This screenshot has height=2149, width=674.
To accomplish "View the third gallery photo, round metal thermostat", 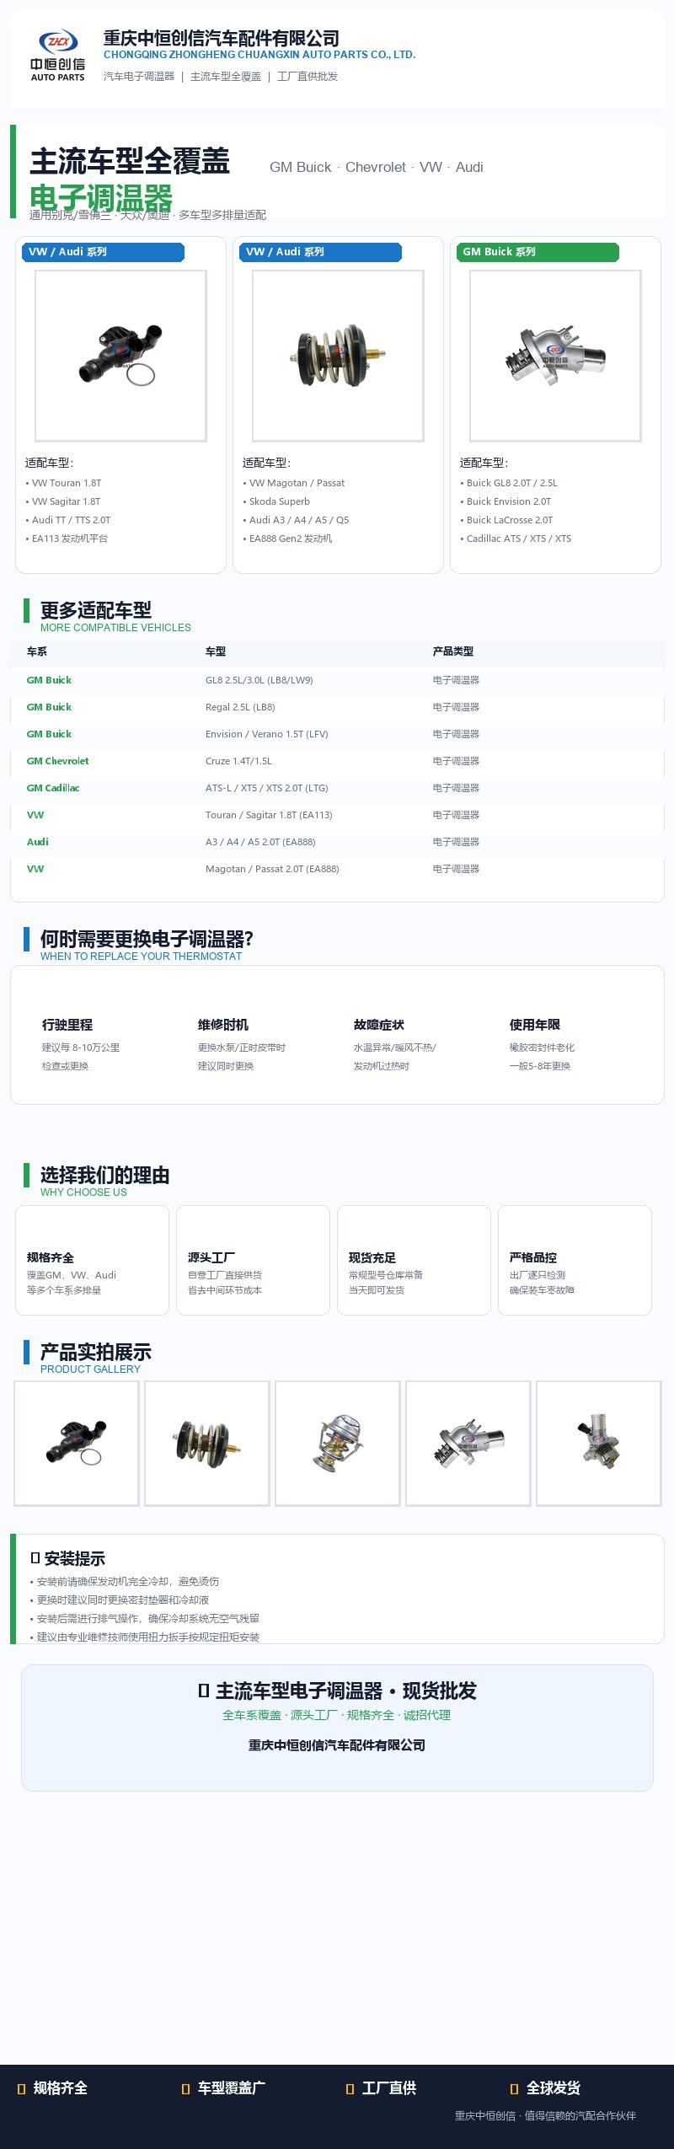I will coord(338,1443).
